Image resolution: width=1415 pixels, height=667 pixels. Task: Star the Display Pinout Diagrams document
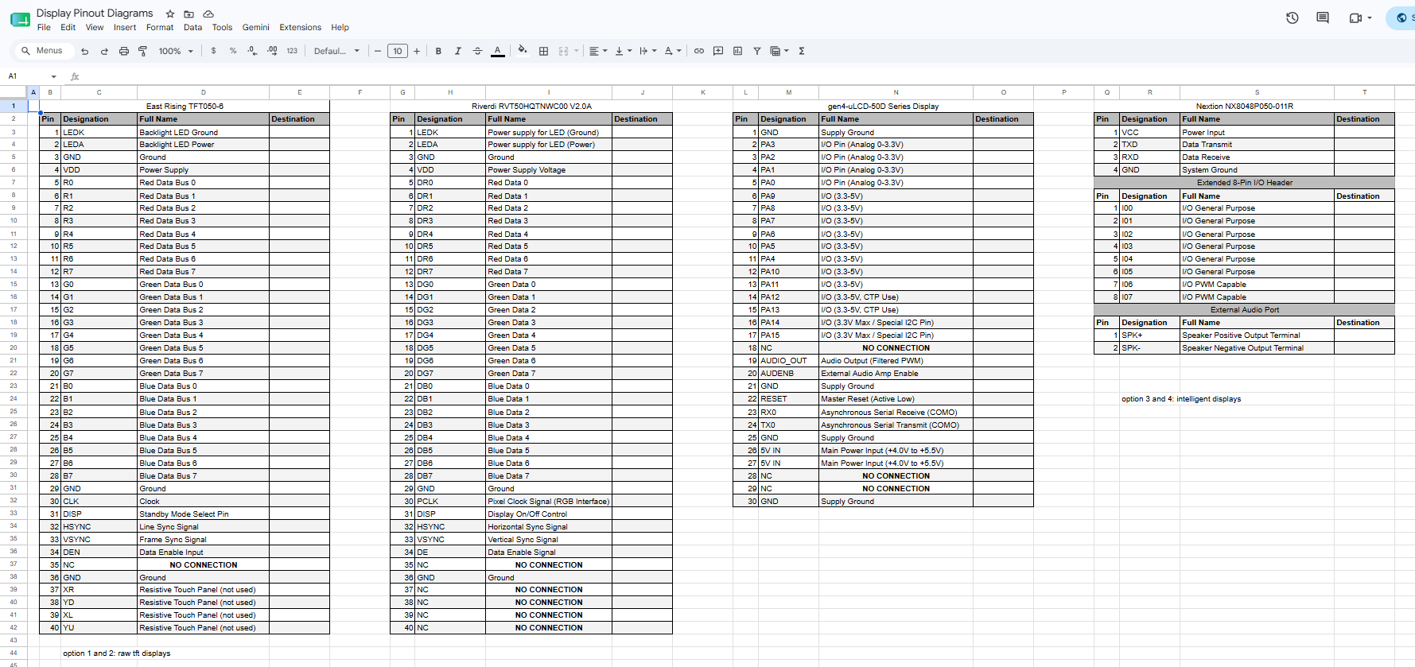click(x=170, y=14)
